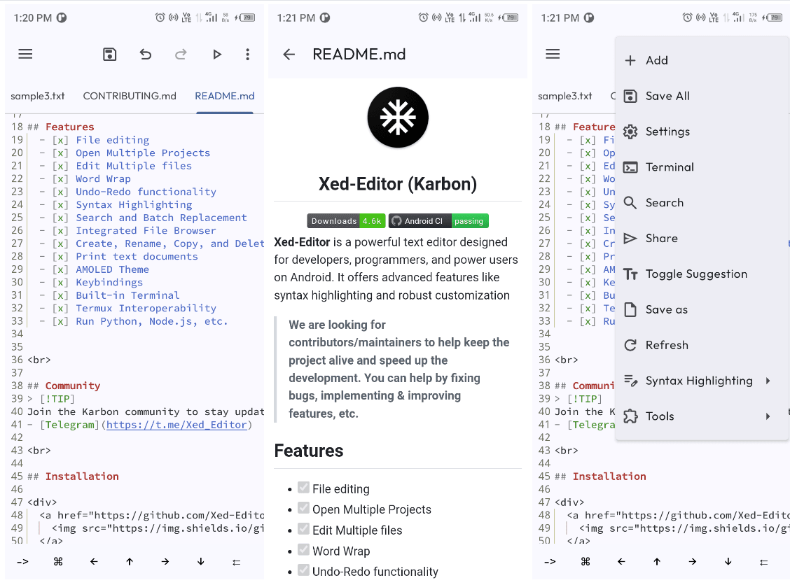Tap up arrow key in left bottom bar

pos(130,561)
